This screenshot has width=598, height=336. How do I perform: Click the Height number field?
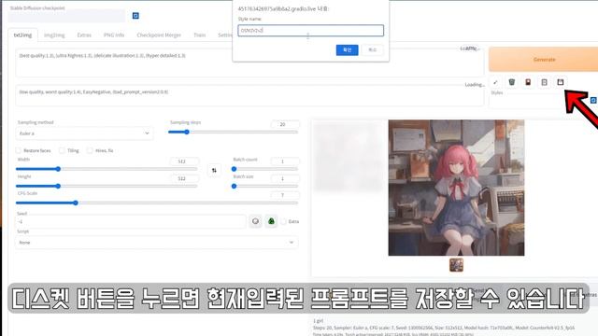[x=184, y=178]
